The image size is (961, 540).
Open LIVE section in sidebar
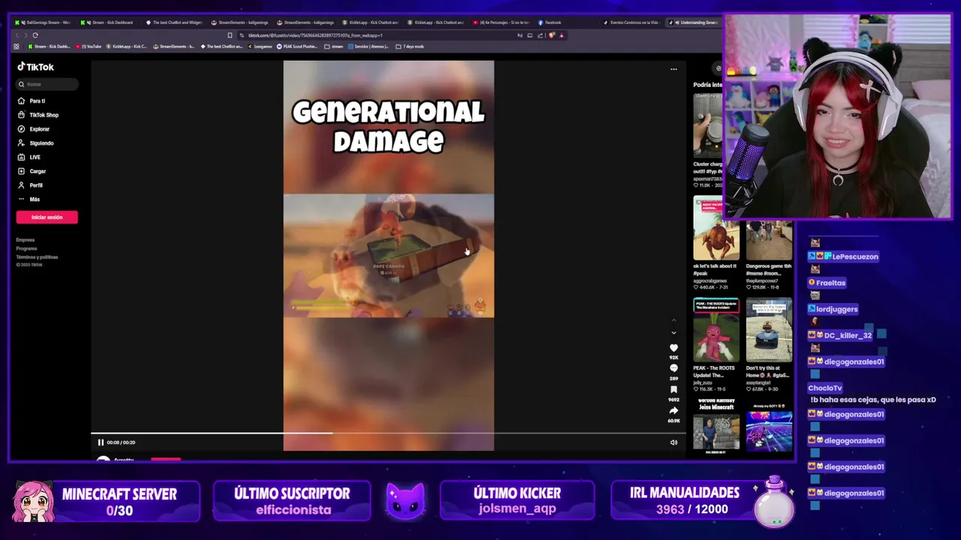point(30,157)
